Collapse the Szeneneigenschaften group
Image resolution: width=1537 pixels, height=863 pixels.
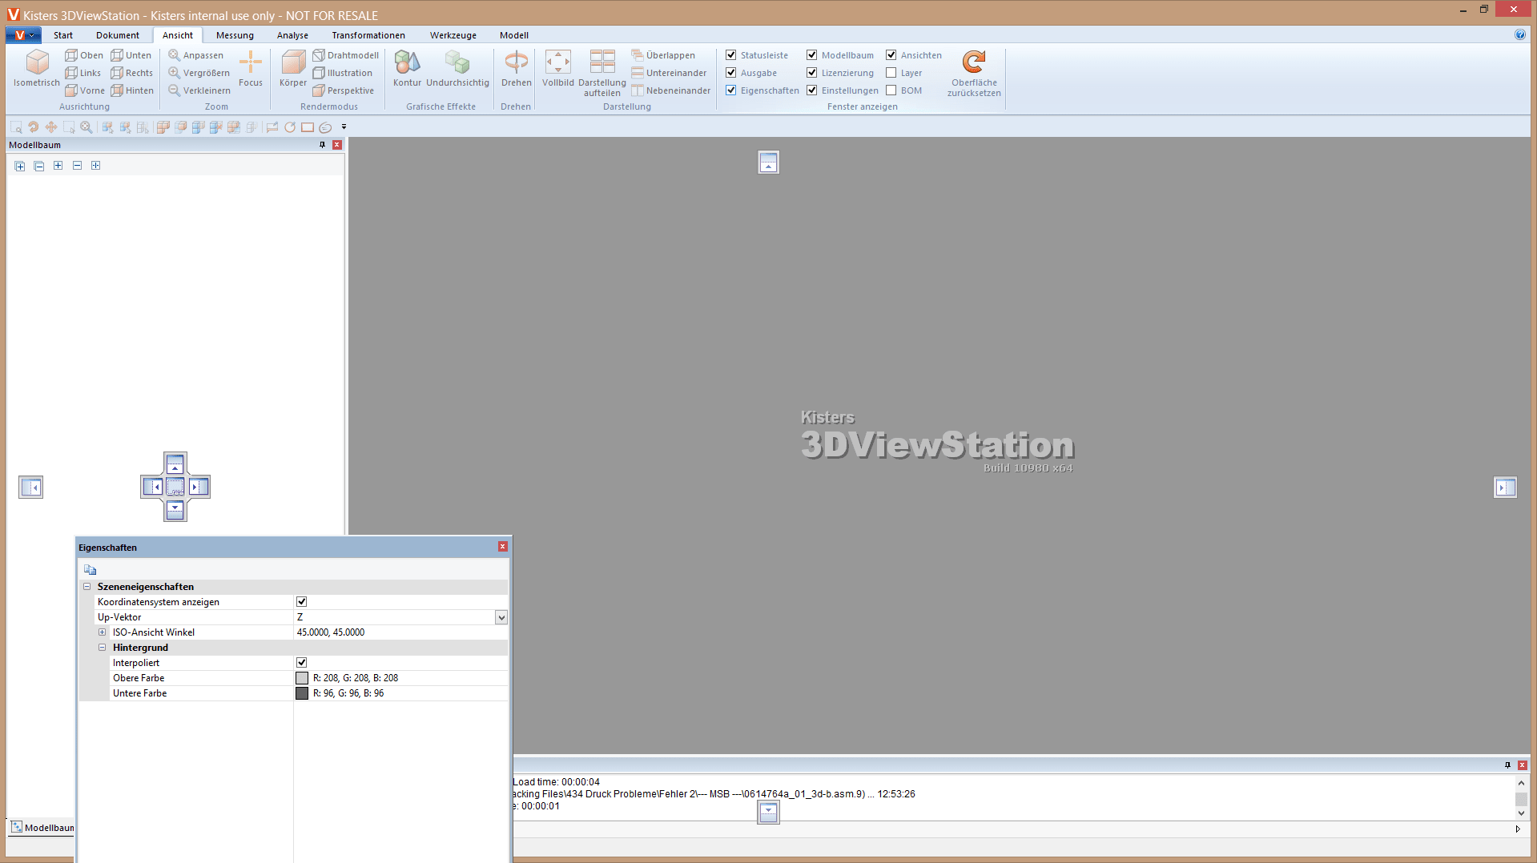pos(87,587)
